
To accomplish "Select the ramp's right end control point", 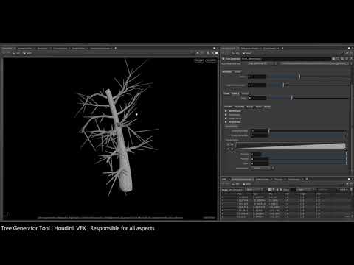I will click(345, 149).
